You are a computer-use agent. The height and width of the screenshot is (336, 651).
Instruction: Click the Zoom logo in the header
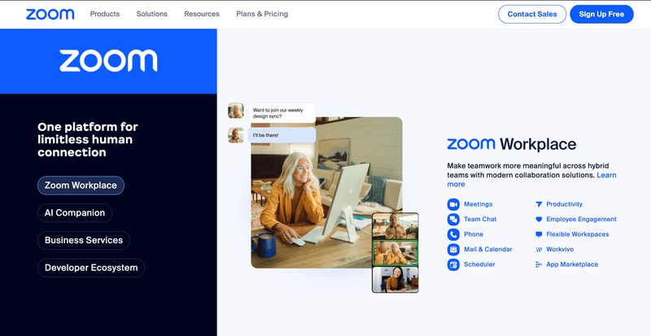(x=50, y=14)
